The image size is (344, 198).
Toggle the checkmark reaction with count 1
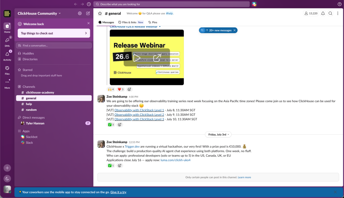click(111, 166)
